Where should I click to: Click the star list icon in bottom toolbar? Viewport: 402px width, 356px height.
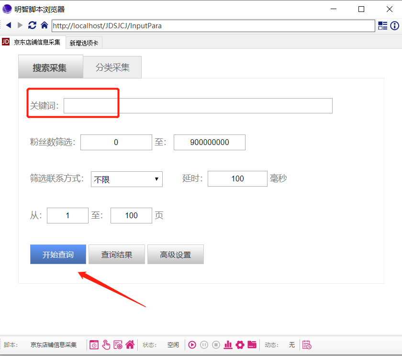(118, 345)
